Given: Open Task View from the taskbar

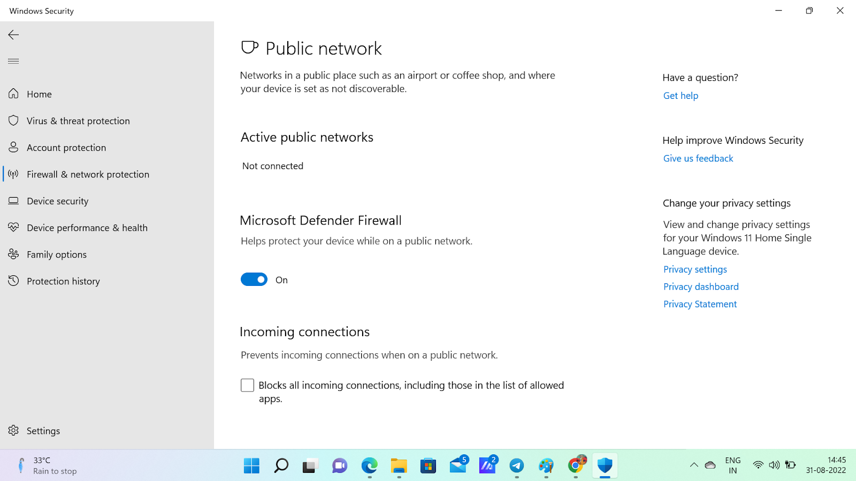Looking at the screenshot, I should pyautogui.click(x=310, y=466).
